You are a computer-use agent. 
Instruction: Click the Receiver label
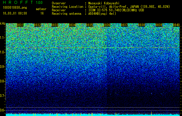[x=59, y=10]
